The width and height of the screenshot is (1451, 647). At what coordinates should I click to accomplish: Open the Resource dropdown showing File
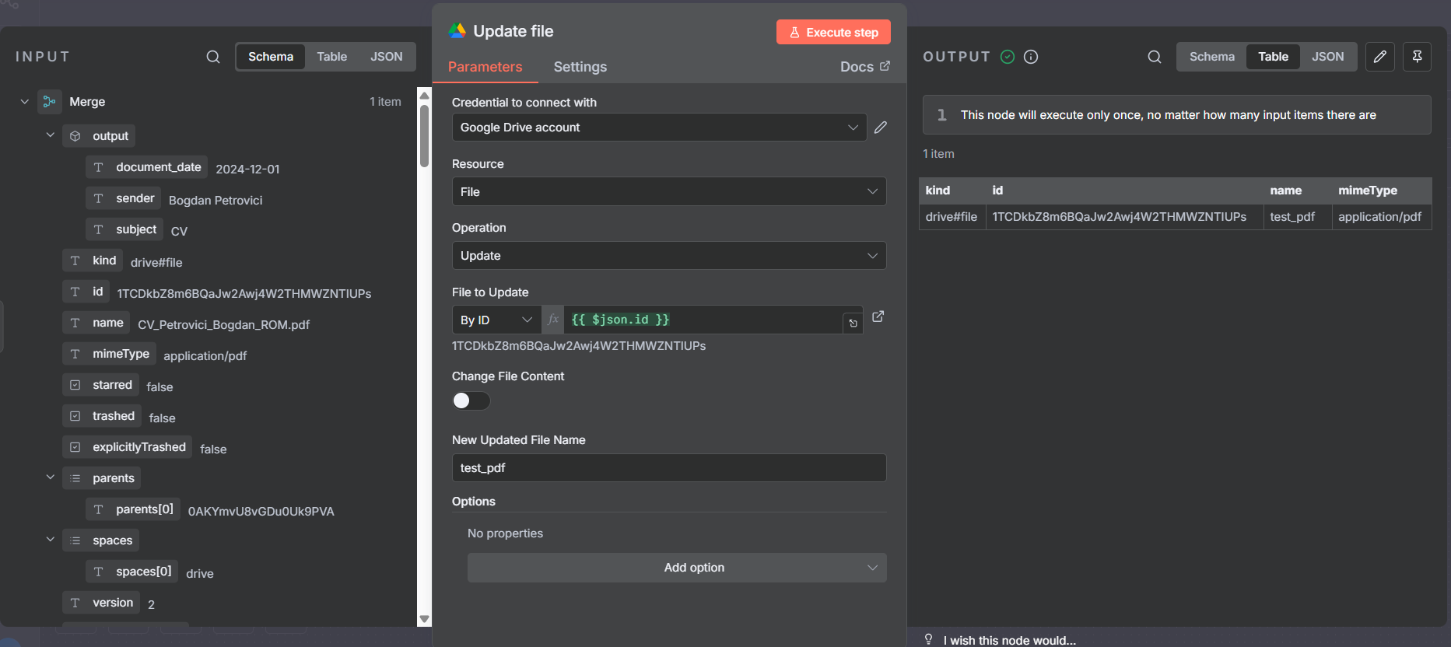click(668, 192)
